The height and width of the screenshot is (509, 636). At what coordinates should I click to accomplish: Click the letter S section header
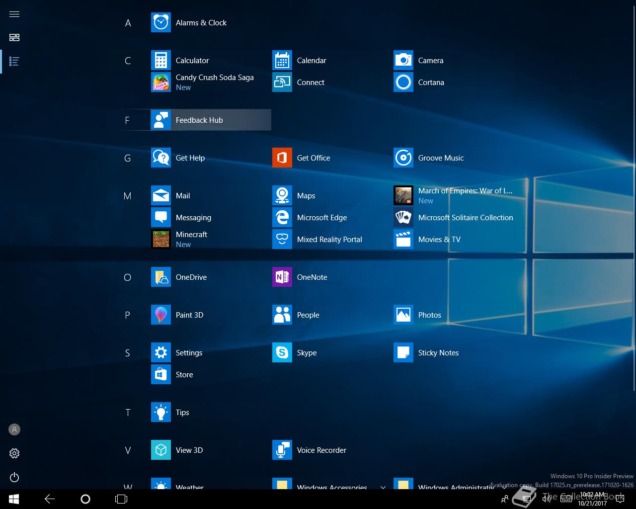tap(128, 353)
